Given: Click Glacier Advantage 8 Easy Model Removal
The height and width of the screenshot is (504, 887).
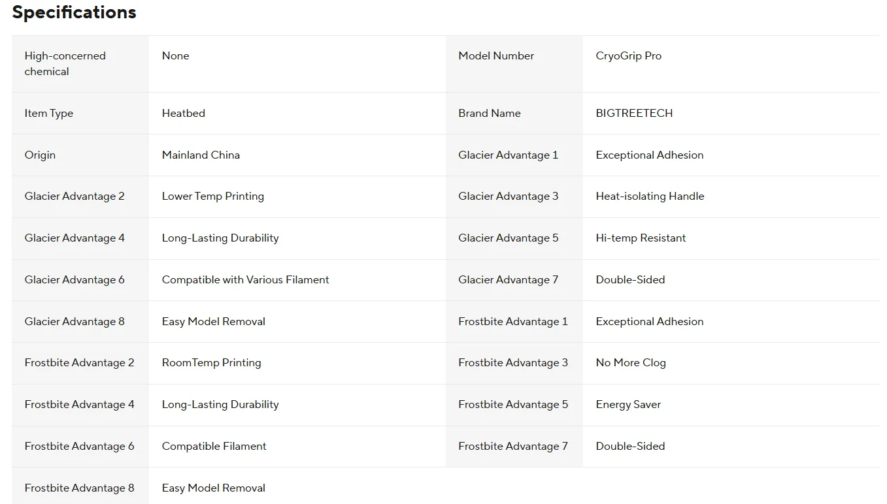Looking at the screenshot, I should point(213,322).
